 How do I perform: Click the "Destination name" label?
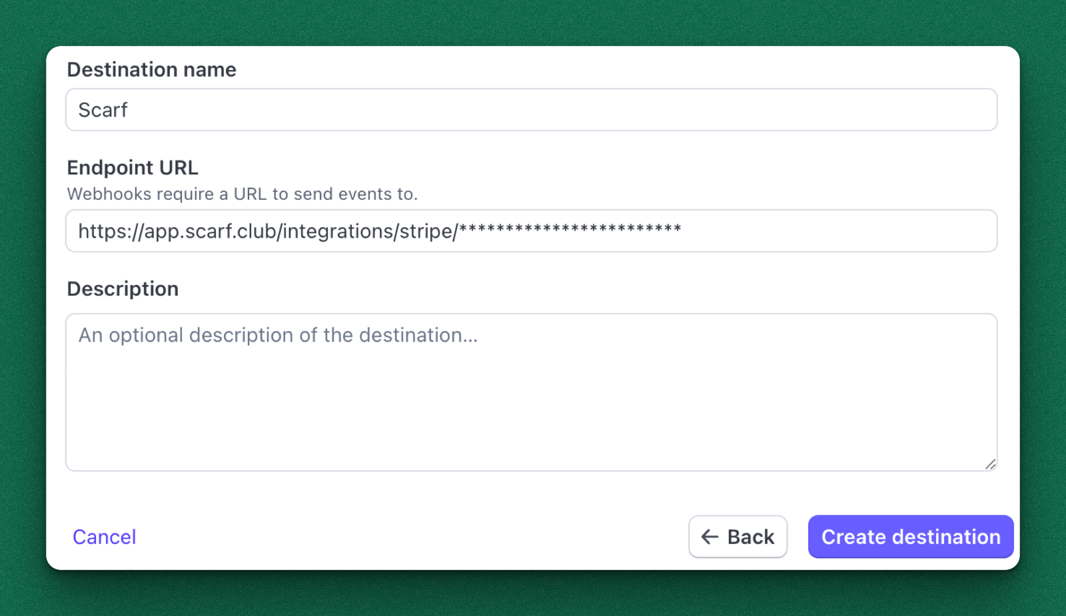(x=151, y=70)
